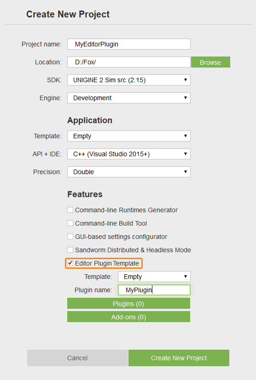Screen dimensions: 256x380
Task: Enable Command-line Runtimes Generator checkbox
Action: 70,210
